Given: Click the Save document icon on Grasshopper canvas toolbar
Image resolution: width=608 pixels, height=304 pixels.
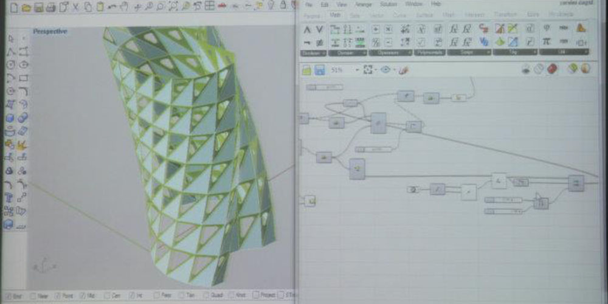Looking at the screenshot, I should [320, 70].
